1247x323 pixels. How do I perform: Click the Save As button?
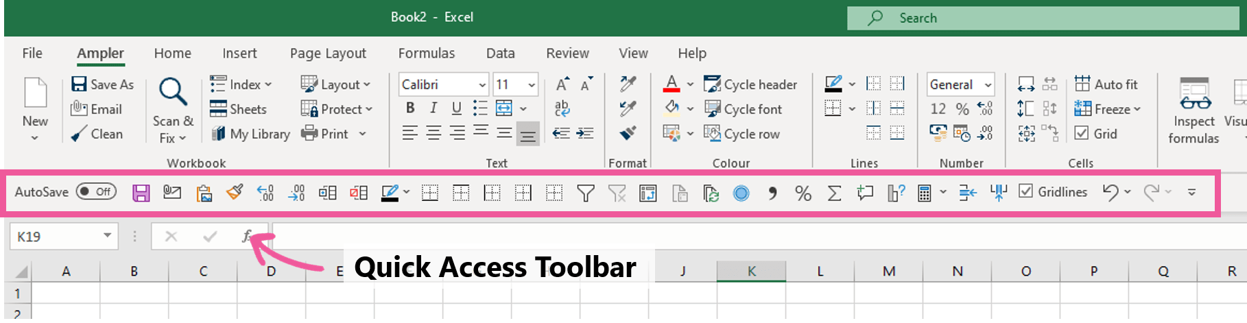(103, 84)
